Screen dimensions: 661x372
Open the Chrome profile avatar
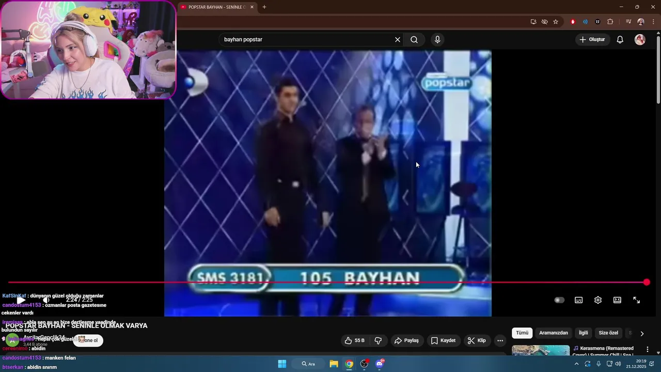(x=641, y=22)
